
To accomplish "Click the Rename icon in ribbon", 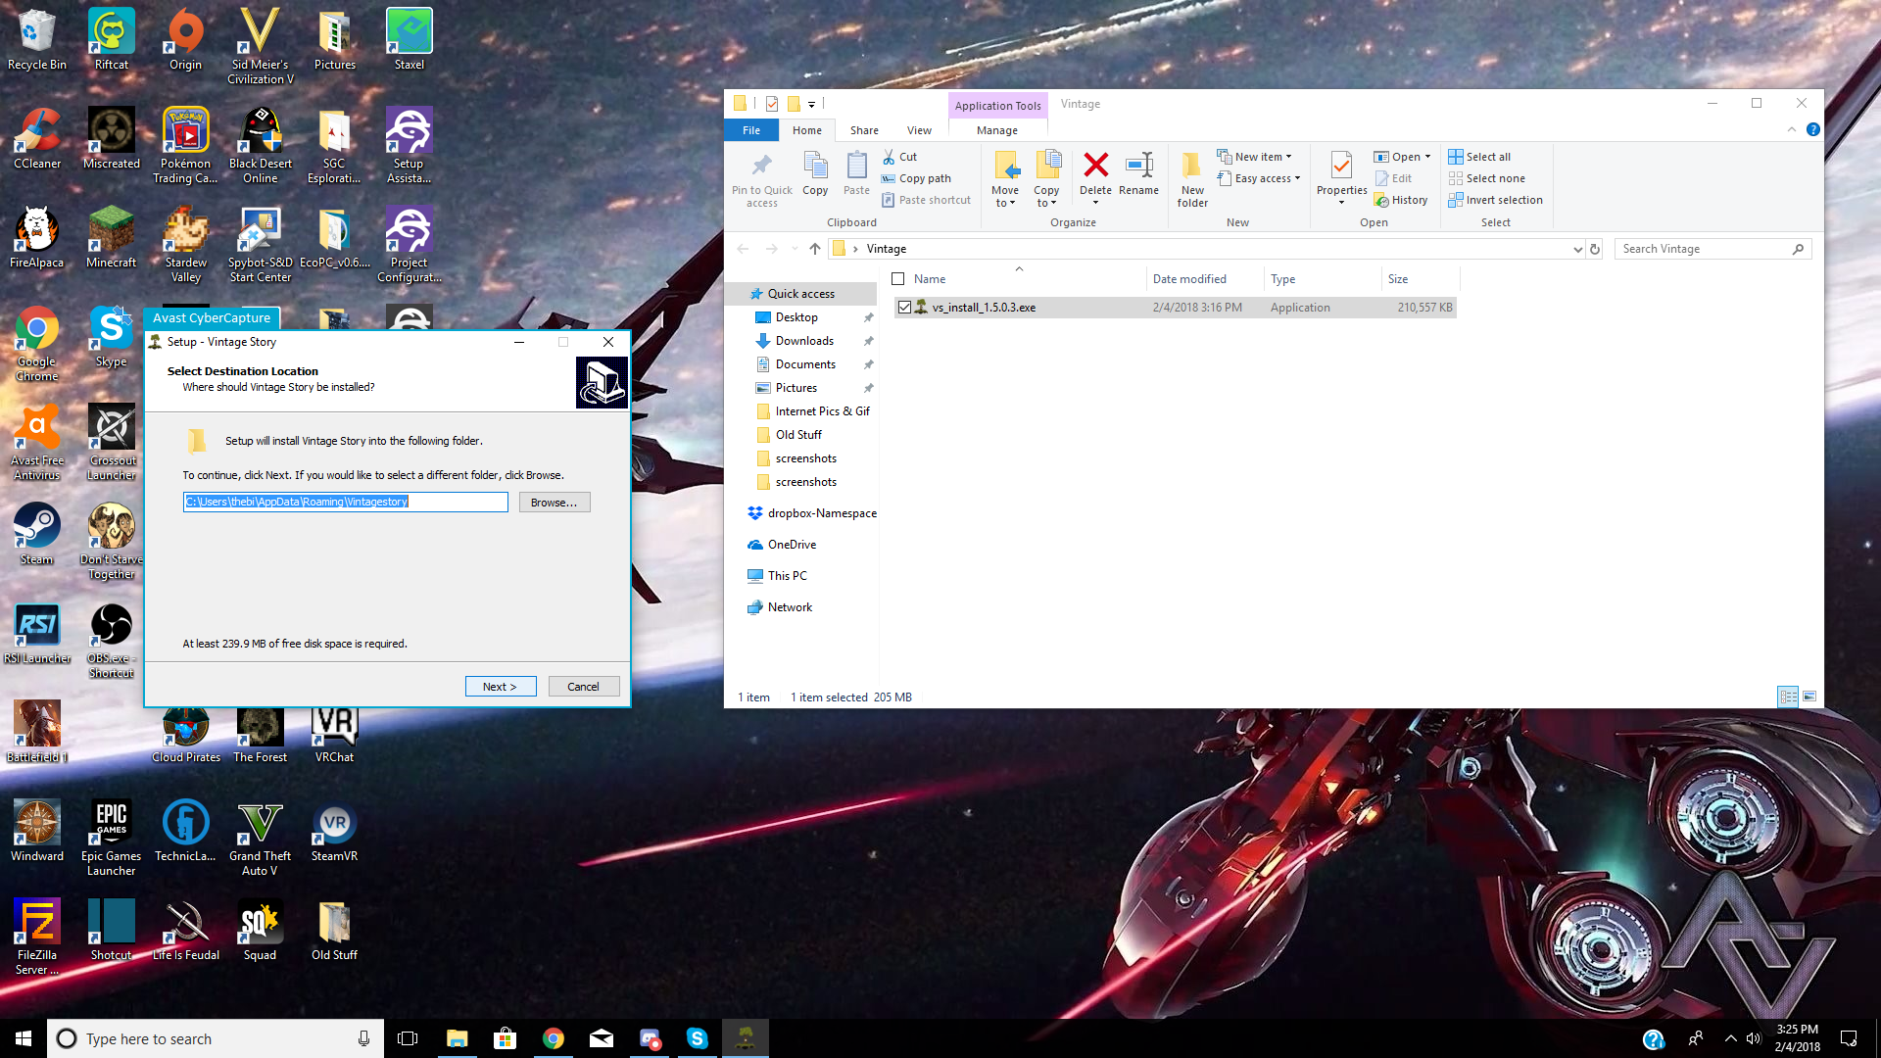I will click(x=1138, y=167).
